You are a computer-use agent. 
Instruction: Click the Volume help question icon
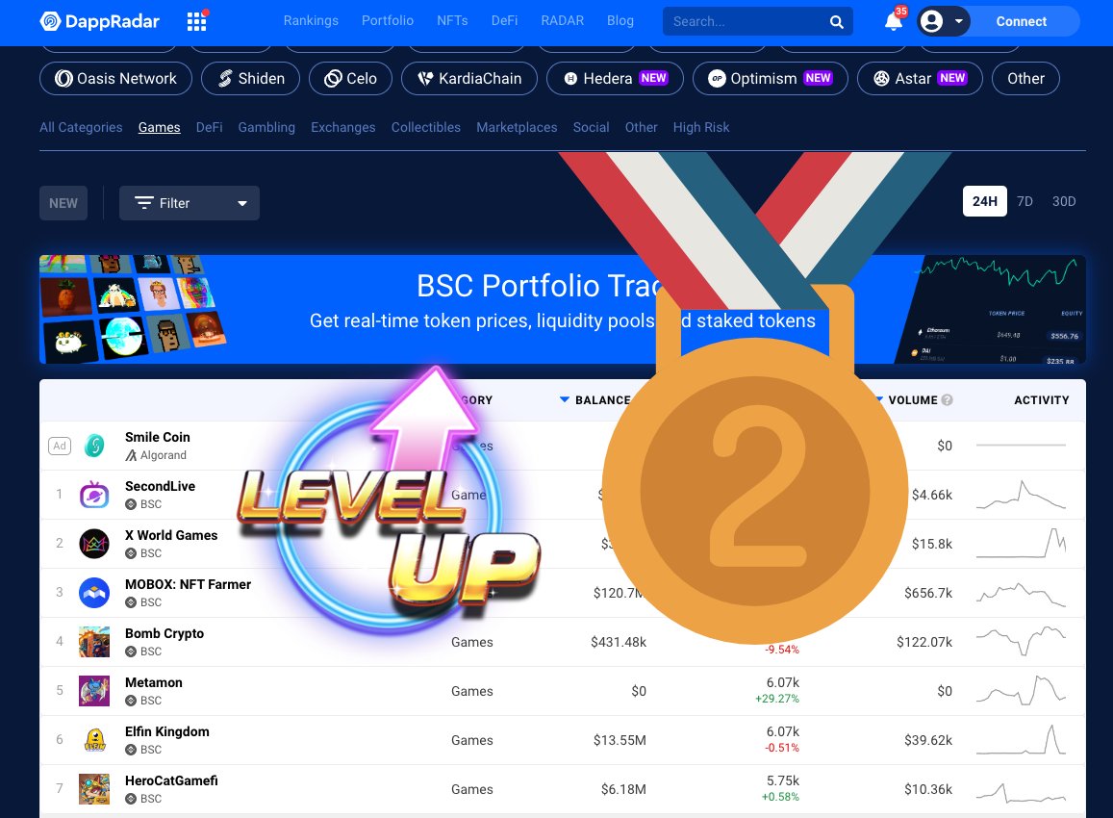pyautogui.click(x=947, y=399)
